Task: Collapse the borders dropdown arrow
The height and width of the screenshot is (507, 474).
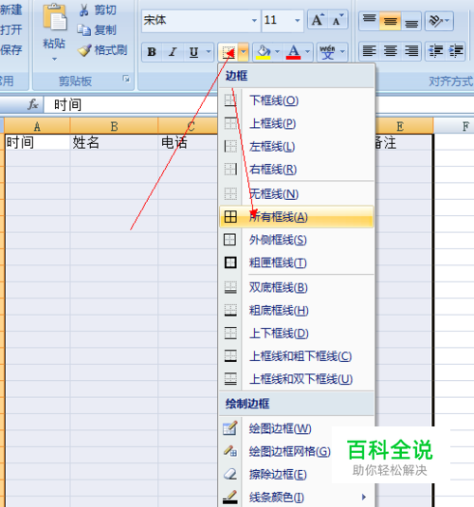Action: pos(244,52)
